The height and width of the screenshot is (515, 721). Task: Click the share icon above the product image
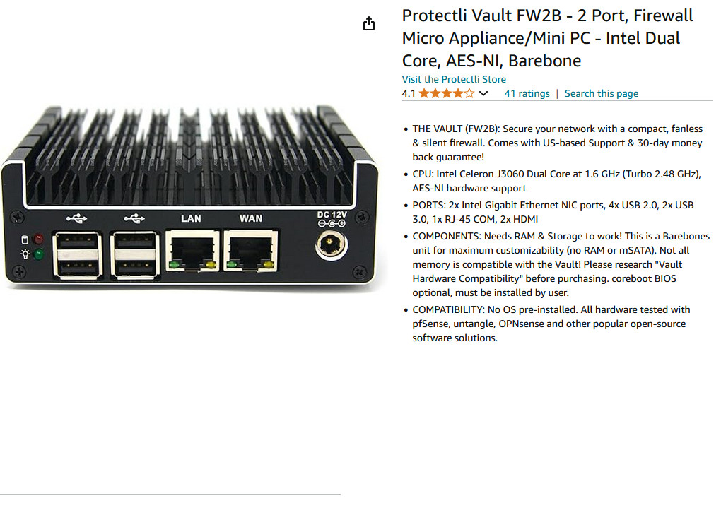368,24
